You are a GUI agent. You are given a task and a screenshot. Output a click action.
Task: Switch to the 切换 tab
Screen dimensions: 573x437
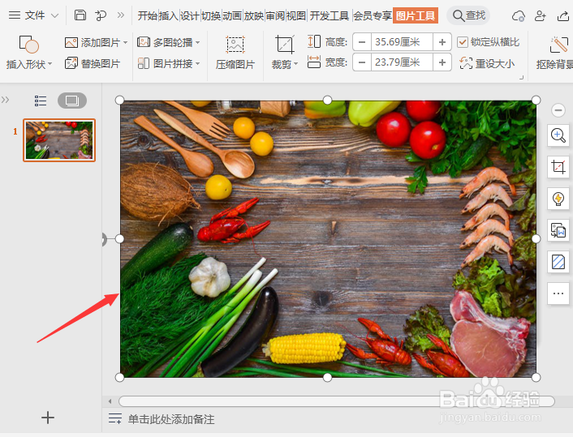211,15
